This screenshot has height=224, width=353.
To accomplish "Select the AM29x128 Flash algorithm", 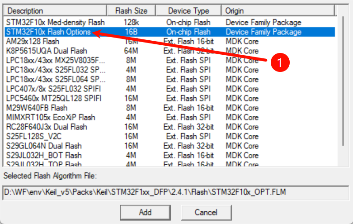I will 170,42.
